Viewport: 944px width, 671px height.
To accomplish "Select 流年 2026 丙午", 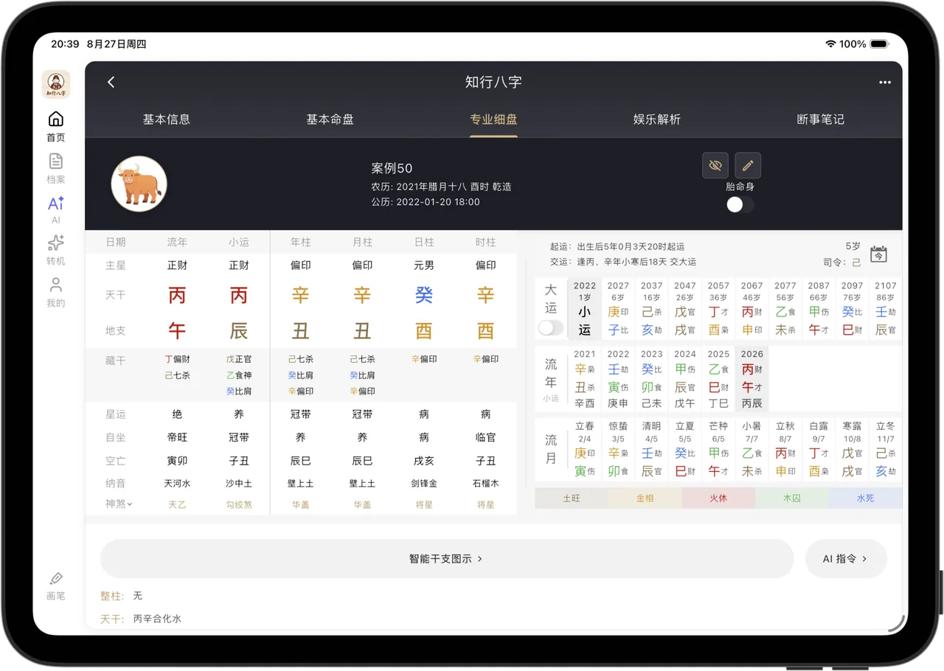I will coord(752,379).
